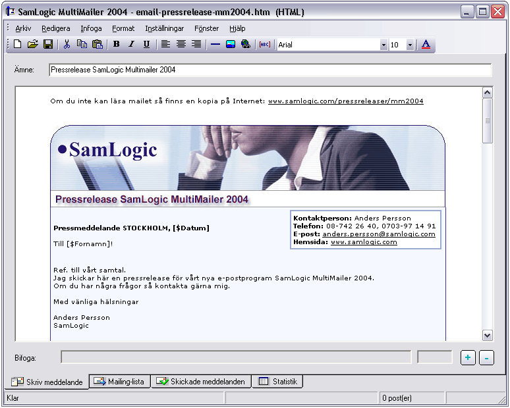The image size is (510, 408).
Task: Toggle bold formatting
Action: (116, 44)
